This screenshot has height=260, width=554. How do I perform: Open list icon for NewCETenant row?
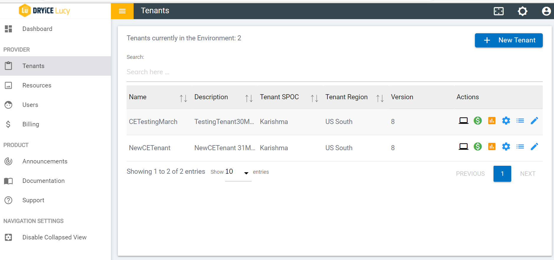520,147
